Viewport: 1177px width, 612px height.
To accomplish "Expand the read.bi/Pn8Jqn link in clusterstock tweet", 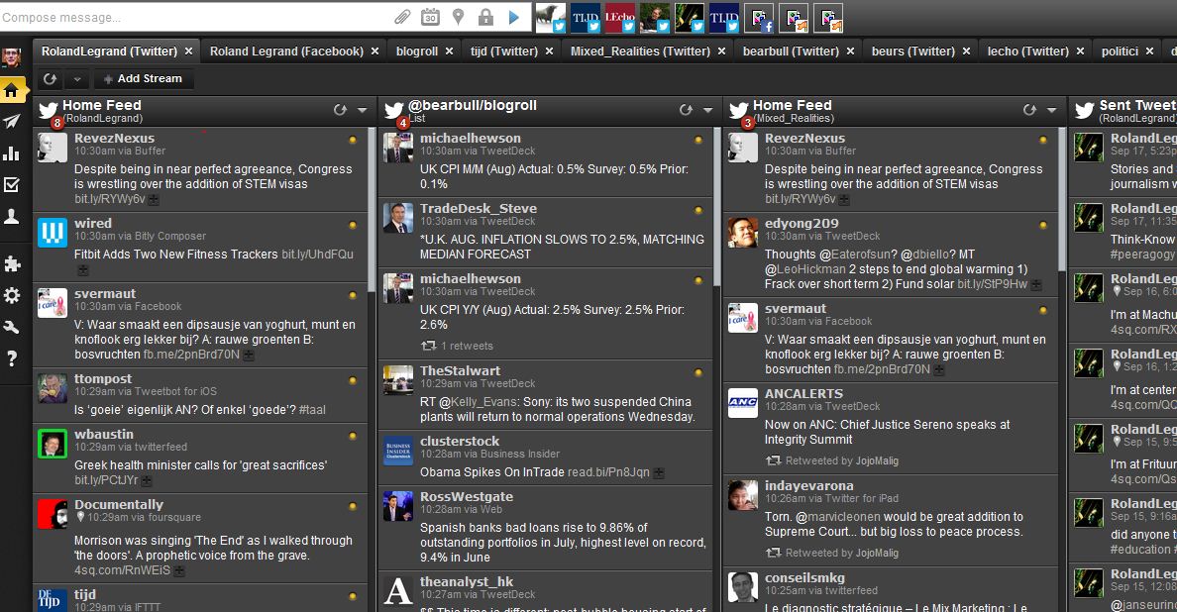I will coord(658,473).
